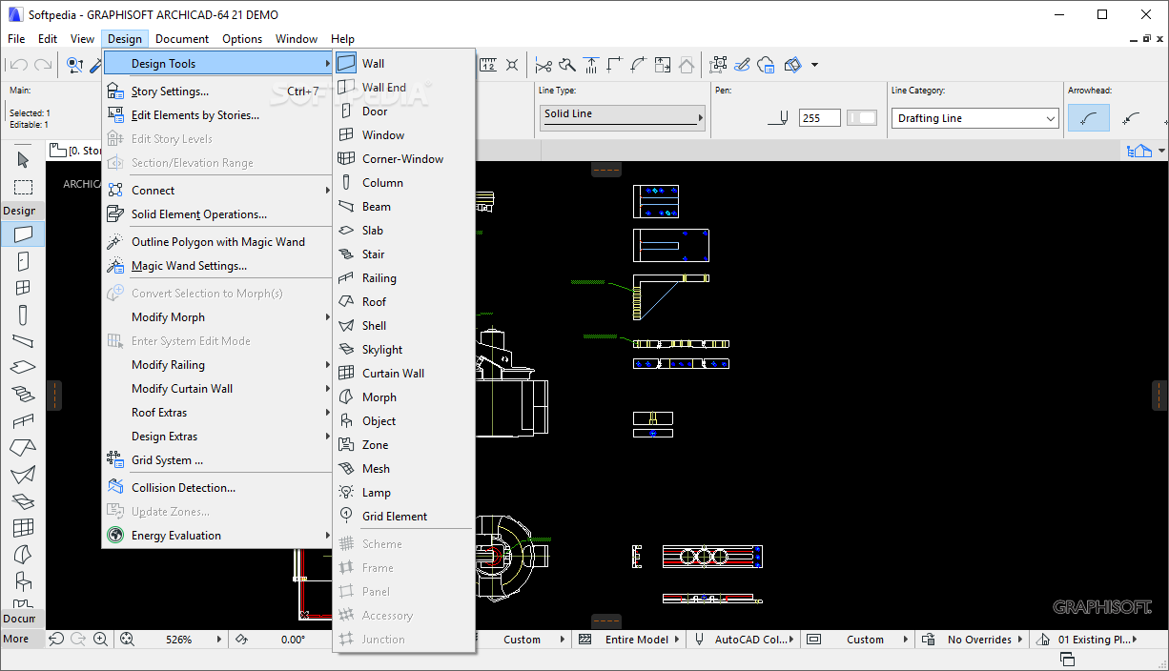
Task: Select Morph in the Design Tools submenu
Action: tap(403, 397)
